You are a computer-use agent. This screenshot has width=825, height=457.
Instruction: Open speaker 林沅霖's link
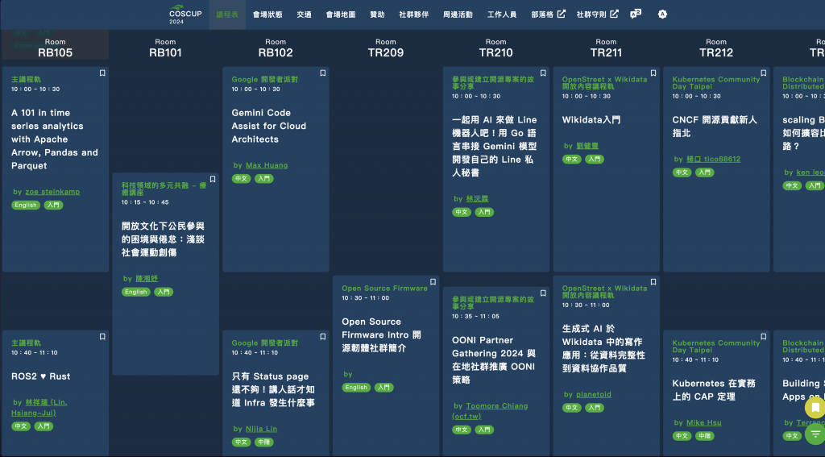pos(477,199)
